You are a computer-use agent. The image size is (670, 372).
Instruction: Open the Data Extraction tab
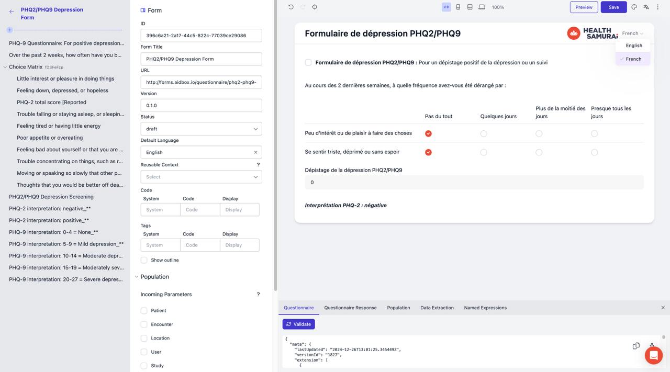[437, 308]
